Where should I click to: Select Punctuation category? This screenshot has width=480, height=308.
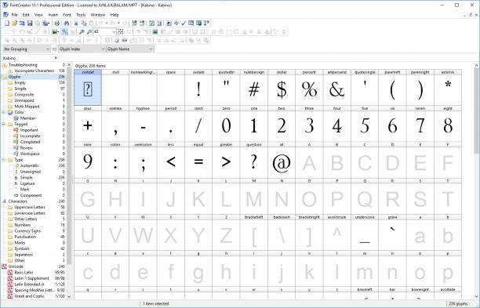(x=25, y=237)
